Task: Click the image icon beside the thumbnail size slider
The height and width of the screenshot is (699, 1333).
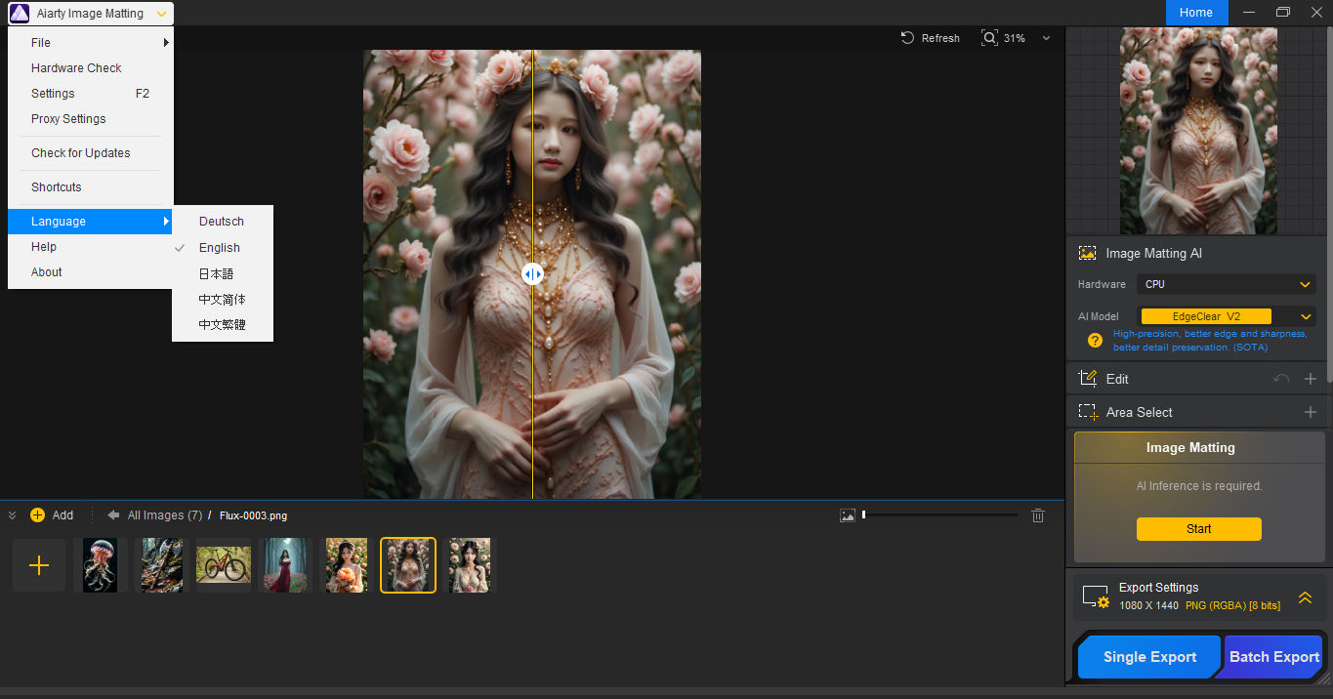Action: click(x=847, y=514)
